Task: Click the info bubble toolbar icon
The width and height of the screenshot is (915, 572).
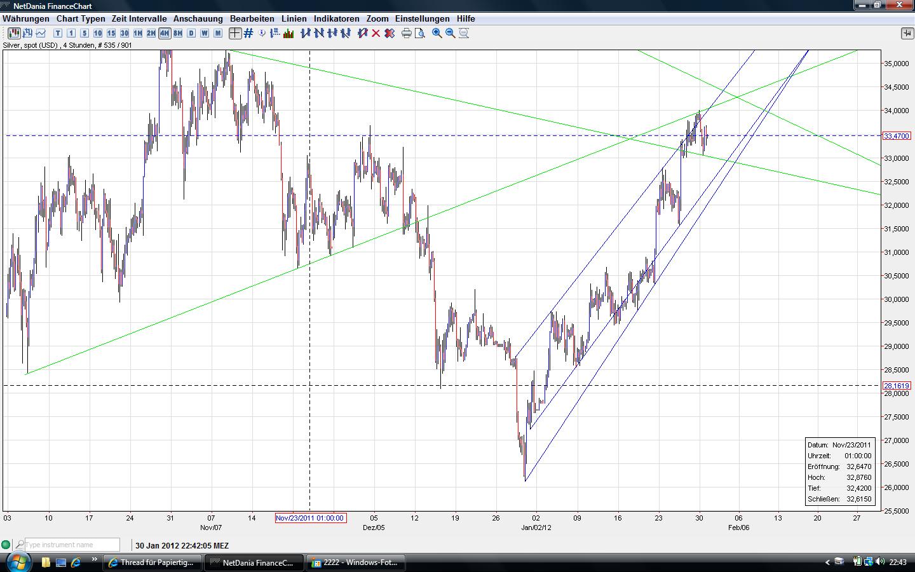Action: tap(262, 33)
